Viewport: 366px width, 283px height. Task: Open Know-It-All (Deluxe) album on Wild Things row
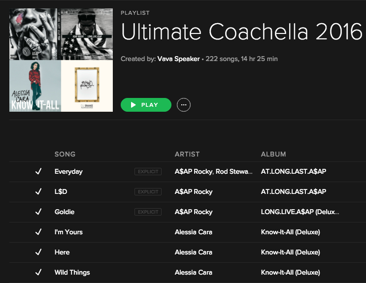coord(290,272)
